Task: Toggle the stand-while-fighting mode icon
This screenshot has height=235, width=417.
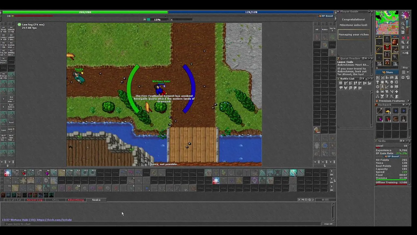Action: coord(408,38)
